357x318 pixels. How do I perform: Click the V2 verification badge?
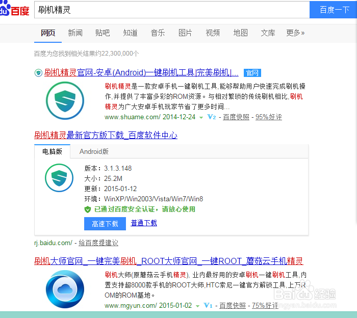(212, 117)
